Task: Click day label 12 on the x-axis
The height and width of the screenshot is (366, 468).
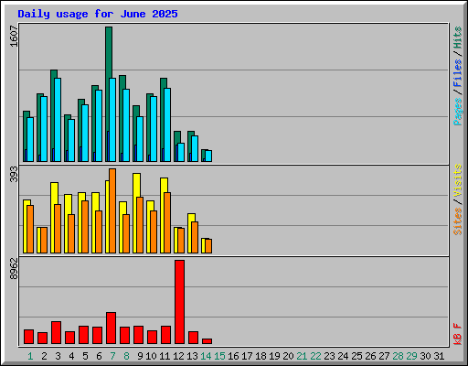Action: 178,356
